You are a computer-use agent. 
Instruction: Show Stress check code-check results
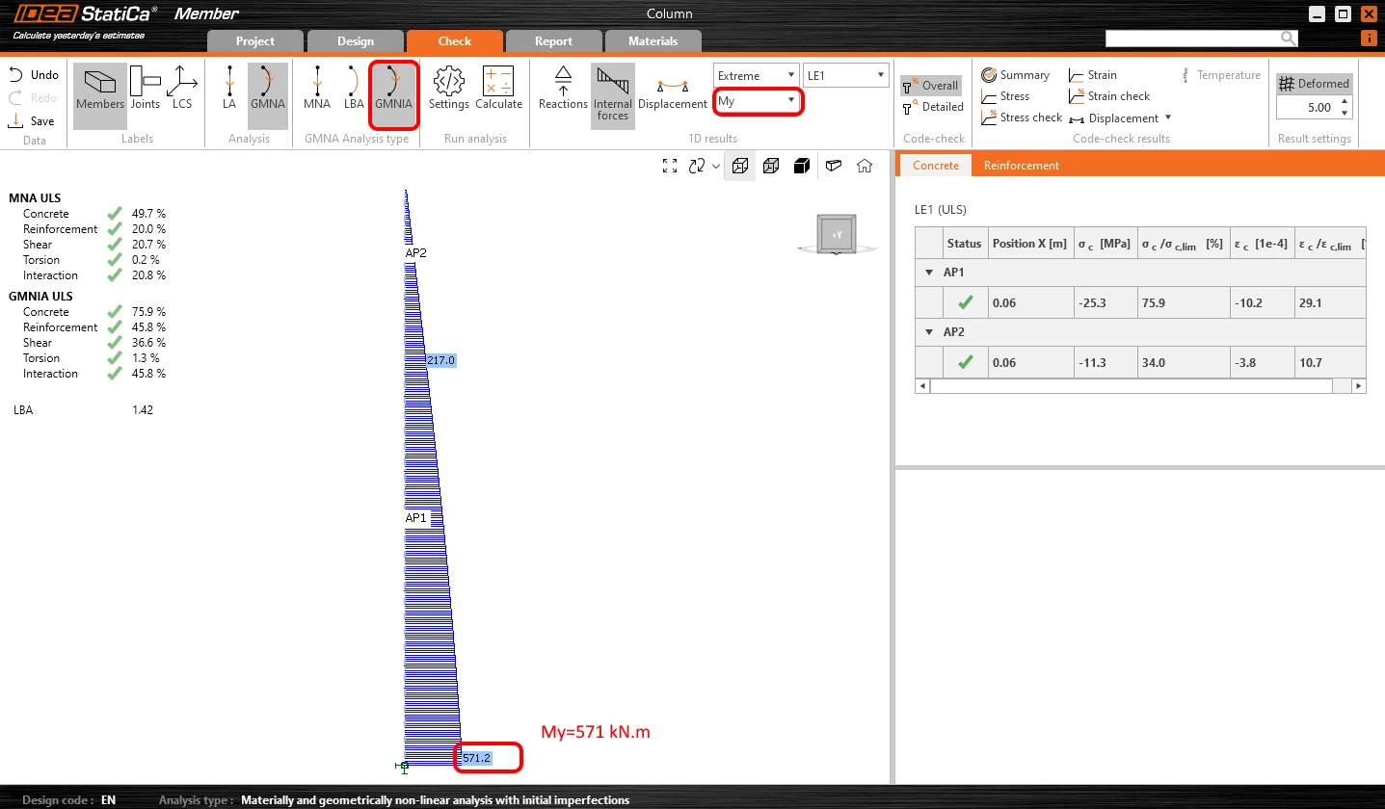point(1021,117)
